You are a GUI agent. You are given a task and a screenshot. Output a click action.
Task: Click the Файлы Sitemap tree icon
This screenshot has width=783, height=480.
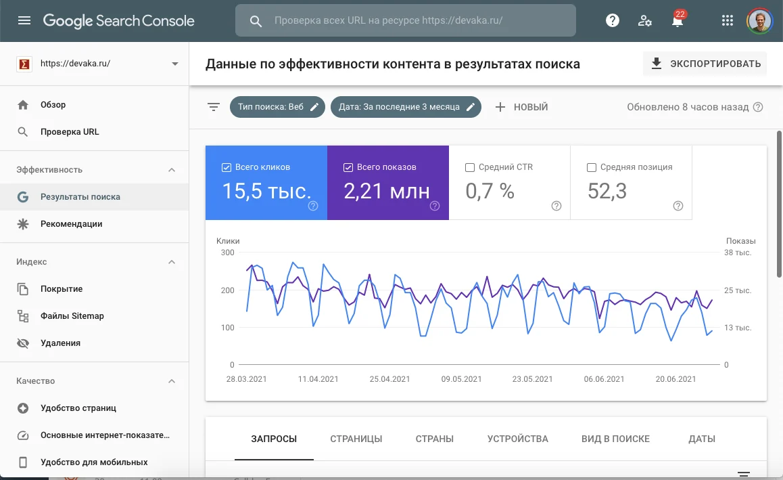pos(23,316)
